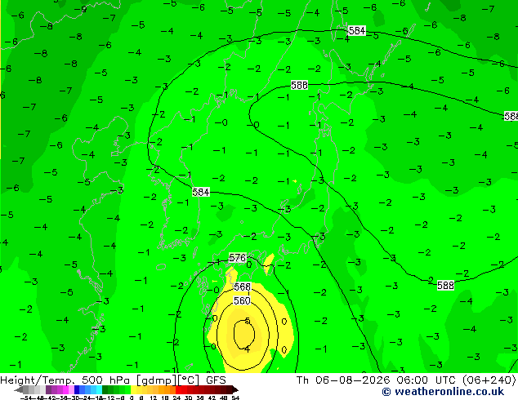
Task: Click the 588 label at lower right contour
Action: click(445, 285)
